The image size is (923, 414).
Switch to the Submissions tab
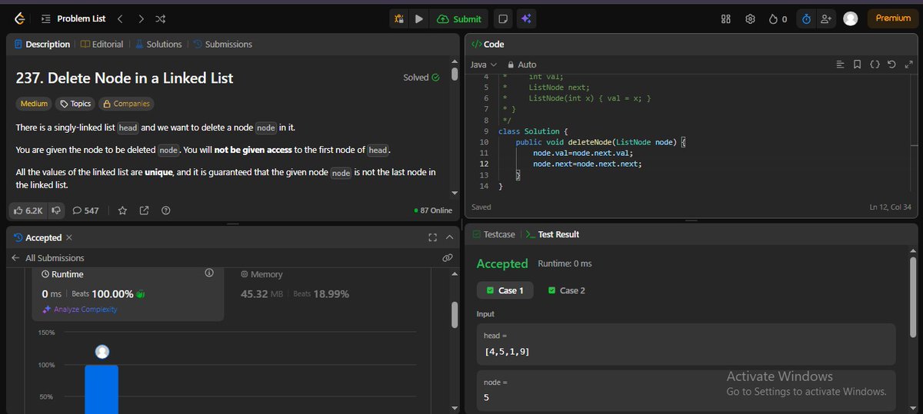[x=222, y=45]
